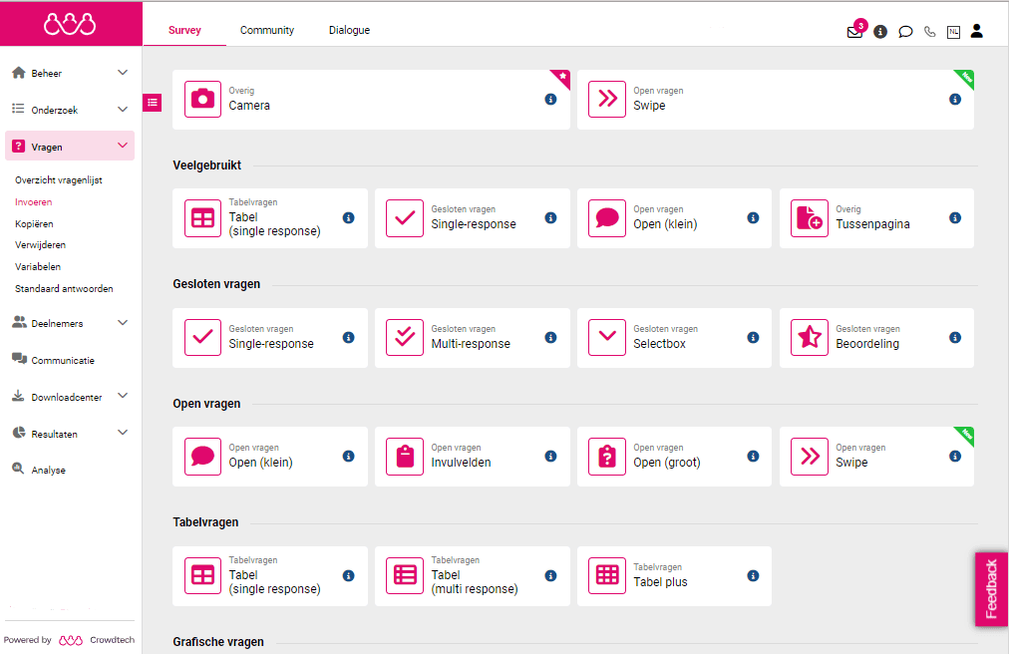Screen dimensions: 1009x654
Task: Choose Open (klein) card under Veelgebruikt
Action: point(674,218)
